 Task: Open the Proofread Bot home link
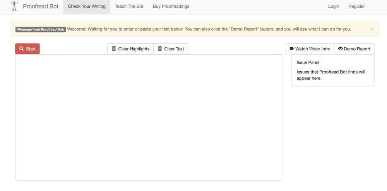tap(41, 7)
